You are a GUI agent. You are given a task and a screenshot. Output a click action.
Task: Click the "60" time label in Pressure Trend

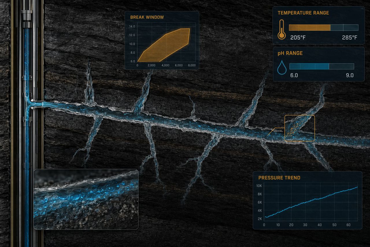click(x=348, y=225)
